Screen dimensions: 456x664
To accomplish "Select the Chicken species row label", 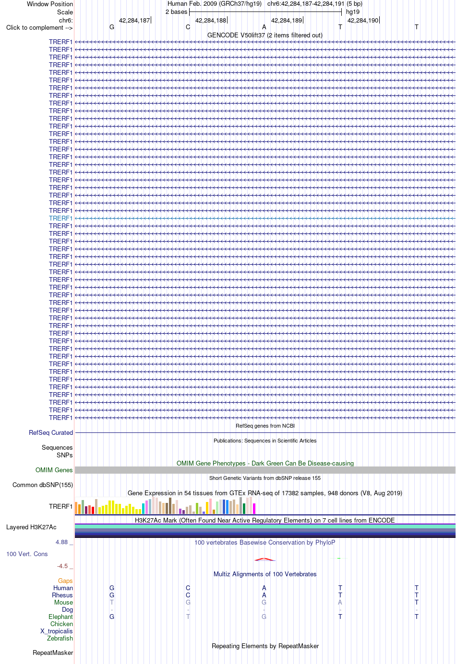I will click(x=62, y=624).
